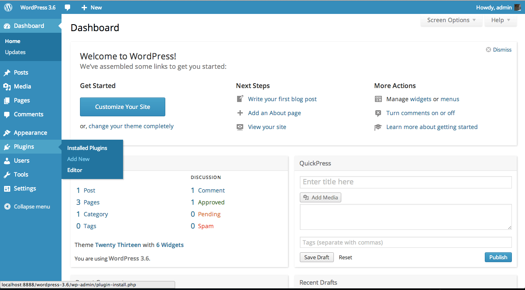Image resolution: width=525 pixels, height=290 pixels.
Task: Expand the Help dropdown tab
Action: coord(500,20)
